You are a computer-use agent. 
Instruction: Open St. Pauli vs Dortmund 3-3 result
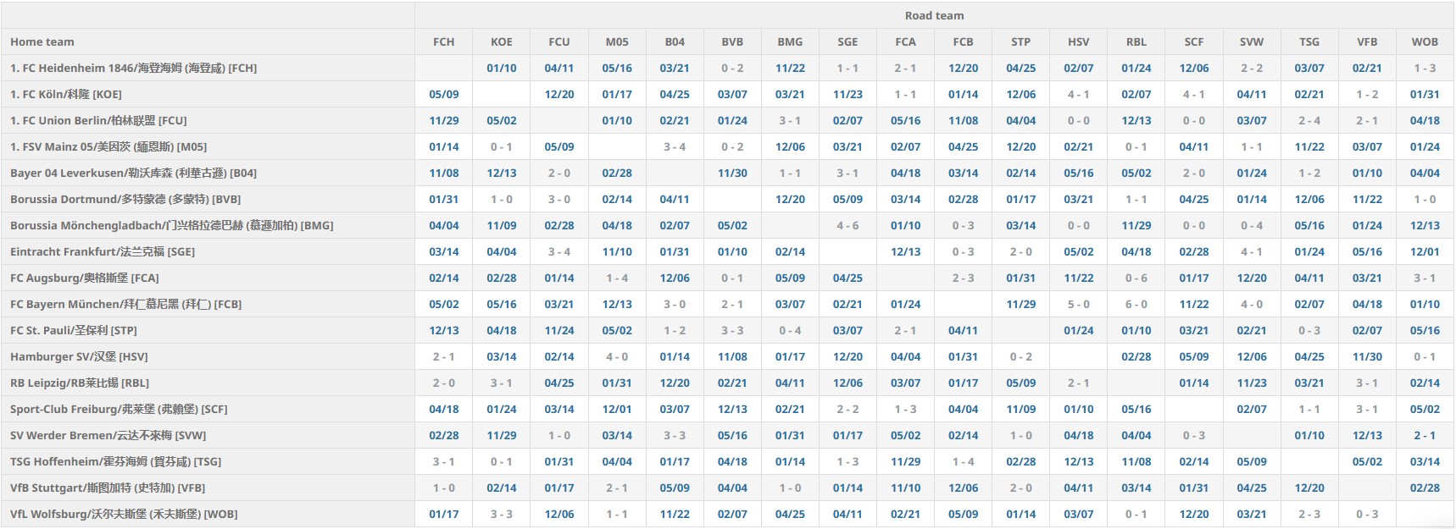pyautogui.click(x=732, y=330)
